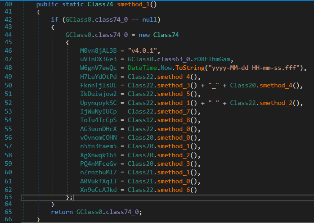This screenshot has width=314, height=223.
Task: Click Class20.smethod_4 on the FknnTjlsUL line
Action: (261, 86)
